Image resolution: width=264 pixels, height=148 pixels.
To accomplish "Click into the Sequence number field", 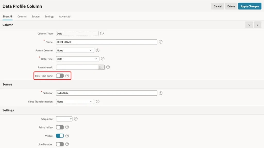I will click(x=64, y=119).
